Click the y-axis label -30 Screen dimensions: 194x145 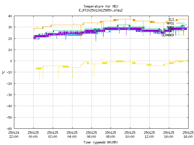coord(9,95)
